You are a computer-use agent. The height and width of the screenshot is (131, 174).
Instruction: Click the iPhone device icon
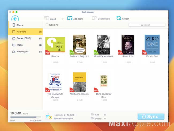point(14,25)
